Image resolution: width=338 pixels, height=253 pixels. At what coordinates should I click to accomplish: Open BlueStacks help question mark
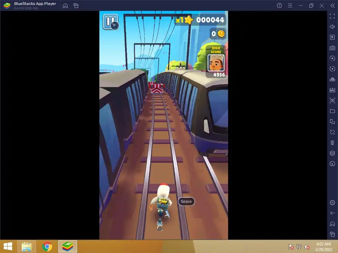pyautogui.click(x=279, y=6)
